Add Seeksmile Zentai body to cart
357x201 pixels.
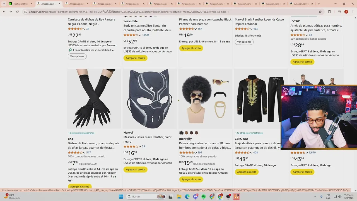135,58
